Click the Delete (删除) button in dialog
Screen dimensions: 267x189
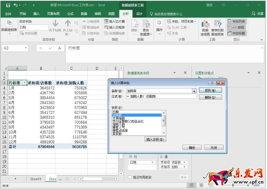211,97
